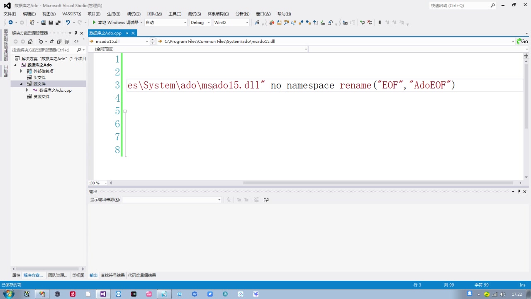This screenshot has height=299, width=531.
Task: Switch to the 类视图 panel tab
Action: [x=78, y=275]
